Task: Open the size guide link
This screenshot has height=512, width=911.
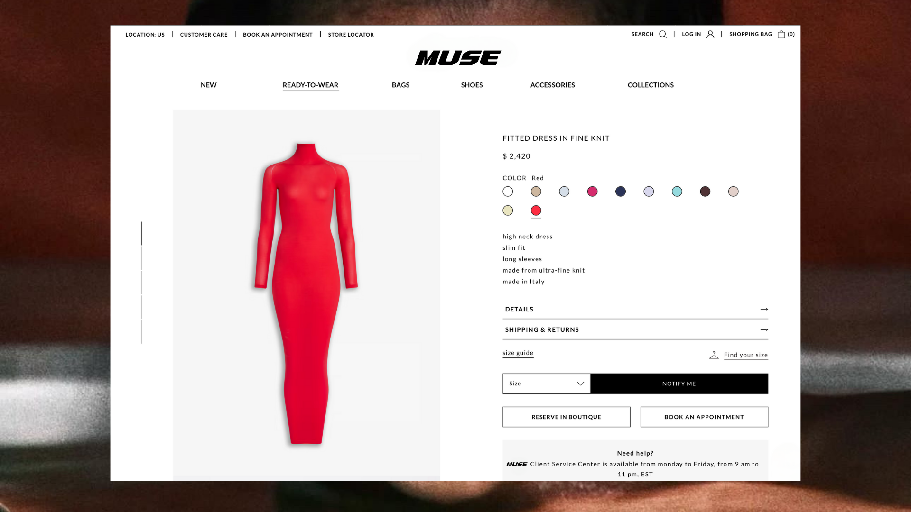Action: click(518, 353)
